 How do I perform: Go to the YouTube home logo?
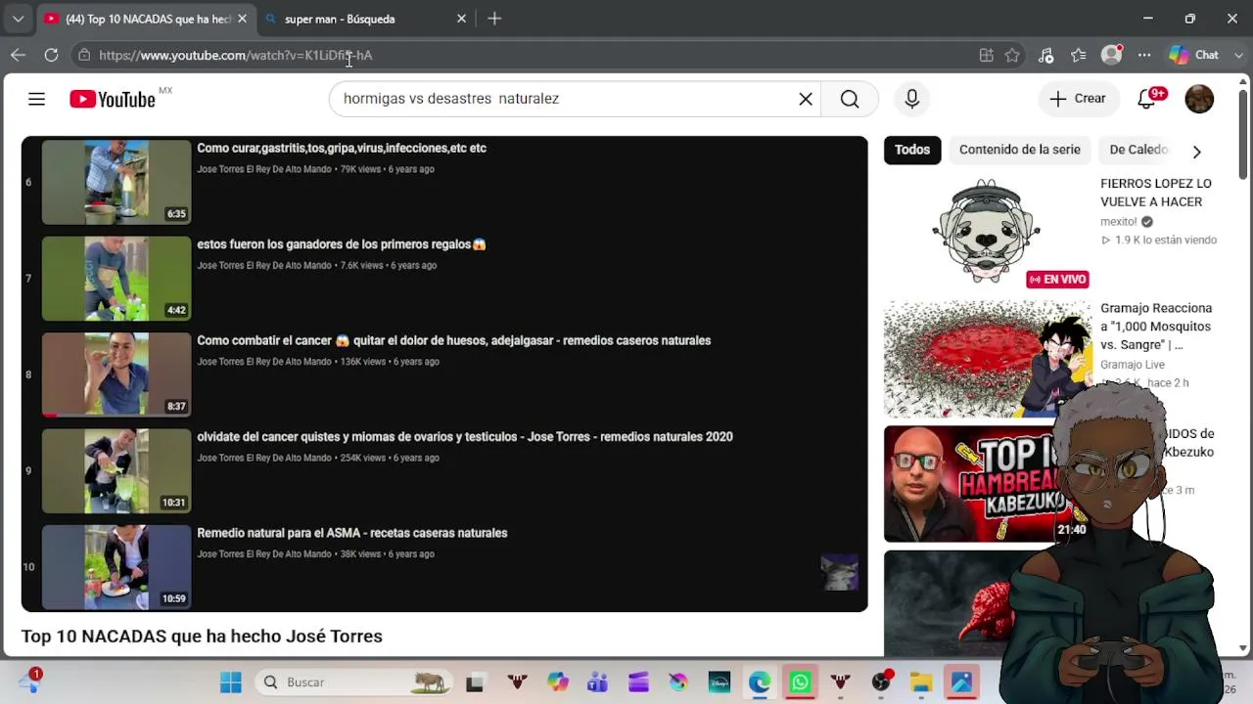[x=113, y=99]
